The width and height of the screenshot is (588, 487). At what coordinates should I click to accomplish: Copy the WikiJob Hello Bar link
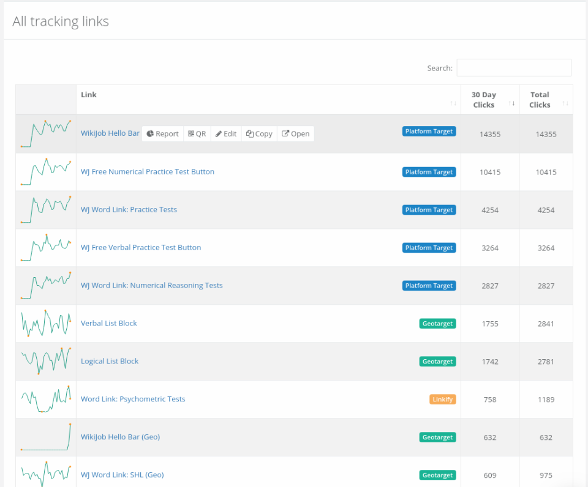click(x=258, y=133)
